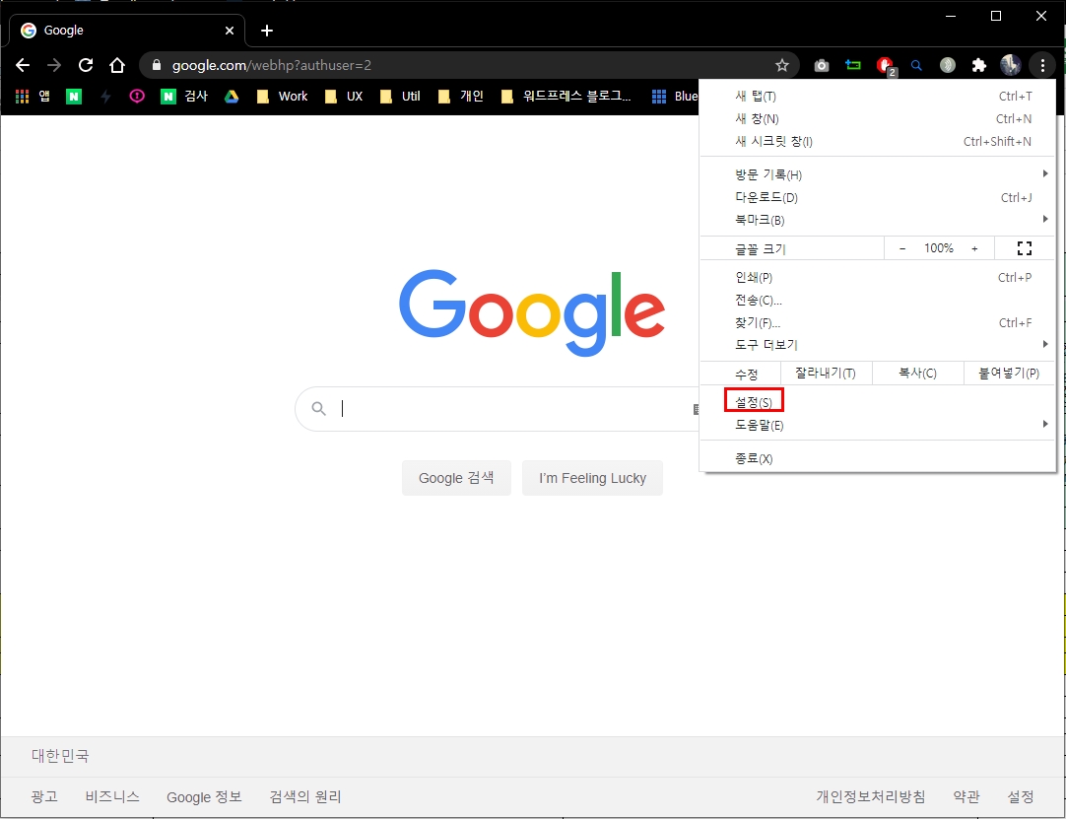The image size is (1066, 819).
Task: Expand 도움말(E) submenu
Action: (x=877, y=425)
